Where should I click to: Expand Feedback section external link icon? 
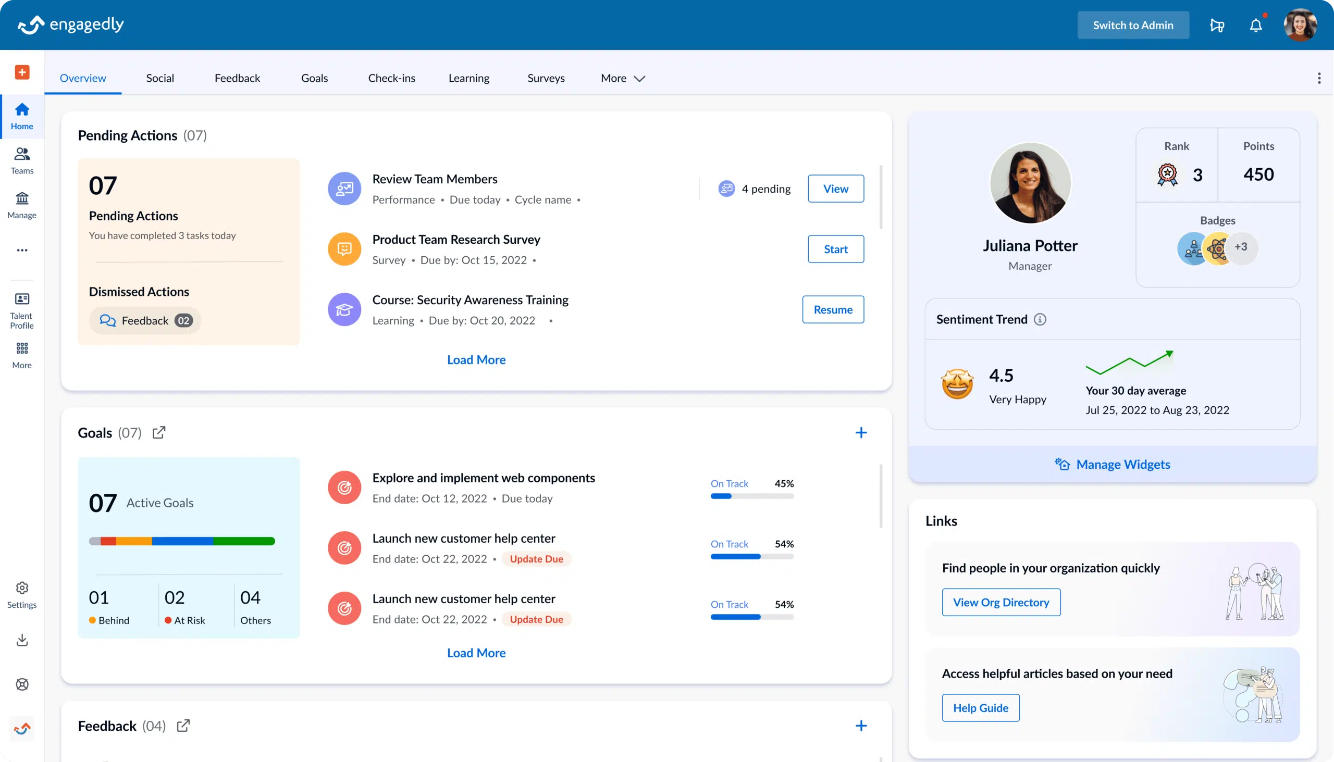tap(182, 726)
